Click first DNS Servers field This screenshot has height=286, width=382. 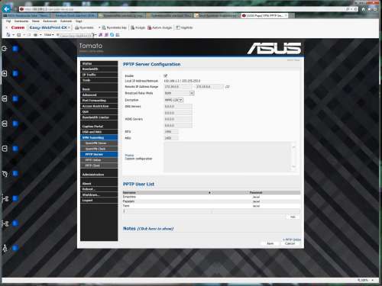178,106
